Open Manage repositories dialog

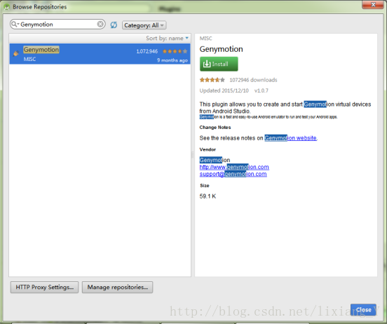pyautogui.click(x=118, y=288)
